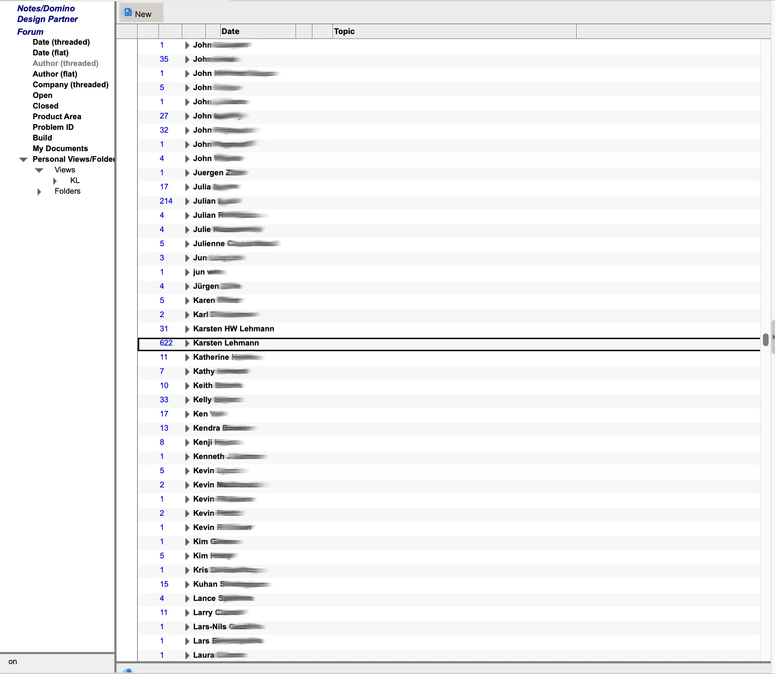775x674 pixels.
Task: Expand the Kelly row with 33 posts
Action: [x=187, y=400]
